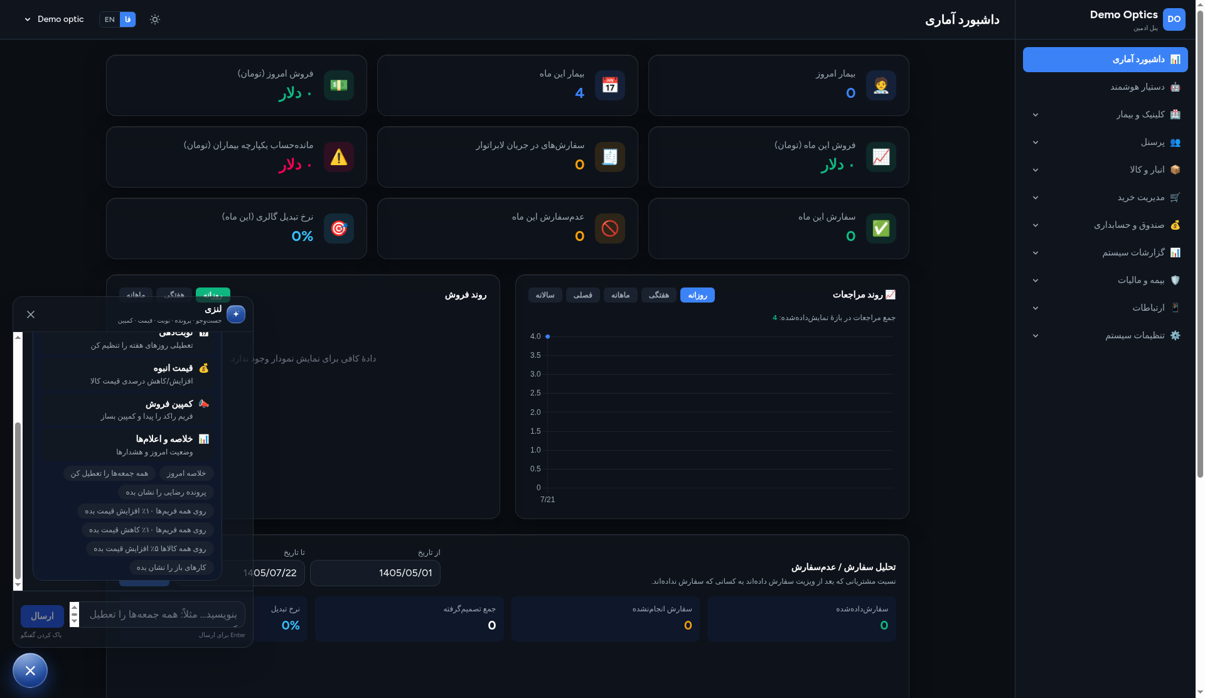Click the green checkmark icon for monthly orders
Screen dimensions: 1205x698
[x=881, y=228]
